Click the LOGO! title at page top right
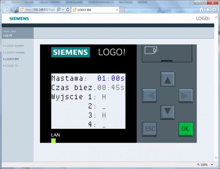This screenshot has height=169, width=220. click(203, 19)
